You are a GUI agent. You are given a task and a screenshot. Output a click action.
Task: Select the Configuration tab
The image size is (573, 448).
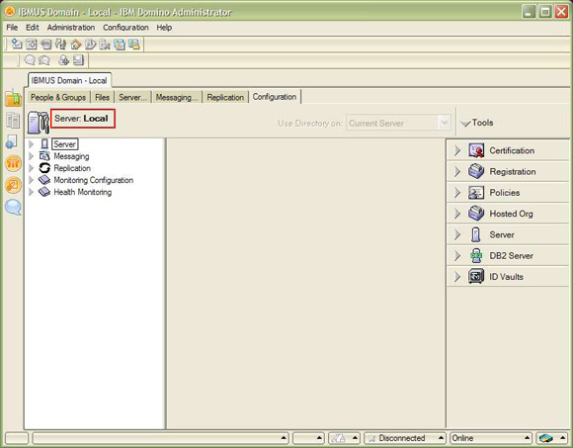(x=275, y=97)
